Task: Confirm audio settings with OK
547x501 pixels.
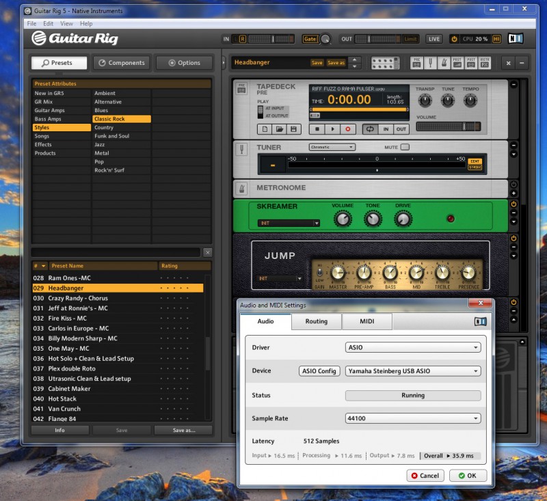Action: click(468, 476)
